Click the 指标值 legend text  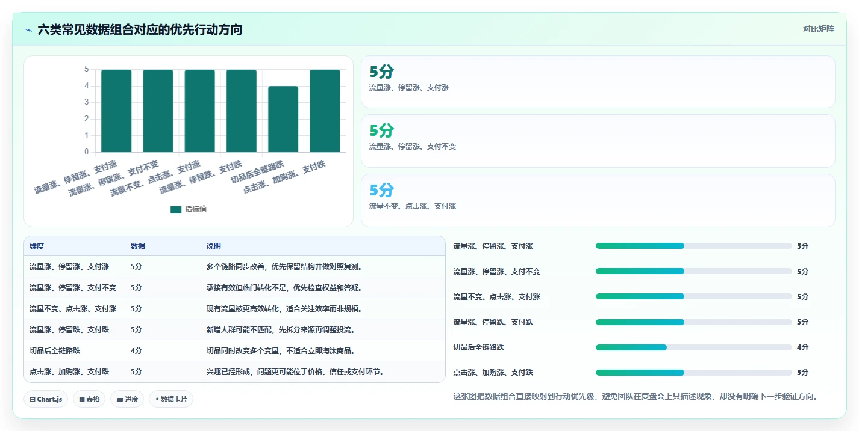coord(196,209)
